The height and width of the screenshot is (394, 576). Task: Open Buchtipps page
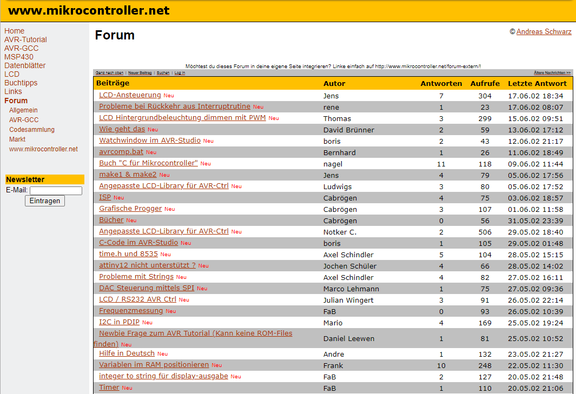pyautogui.click(x=21, y=83)
